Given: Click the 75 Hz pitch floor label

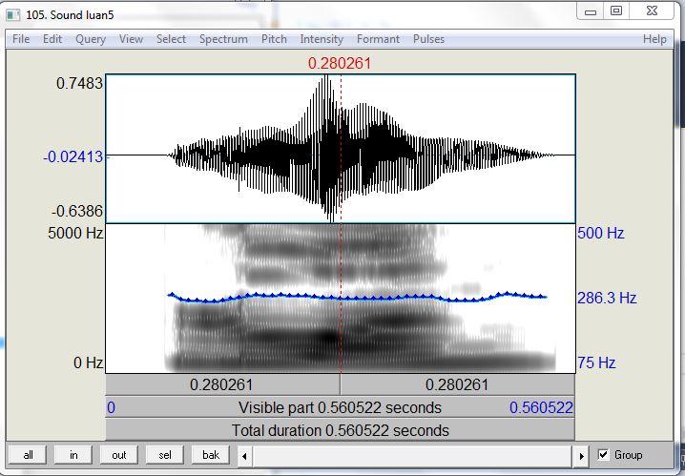Looking at the screenshot, I should pos(596,362).
